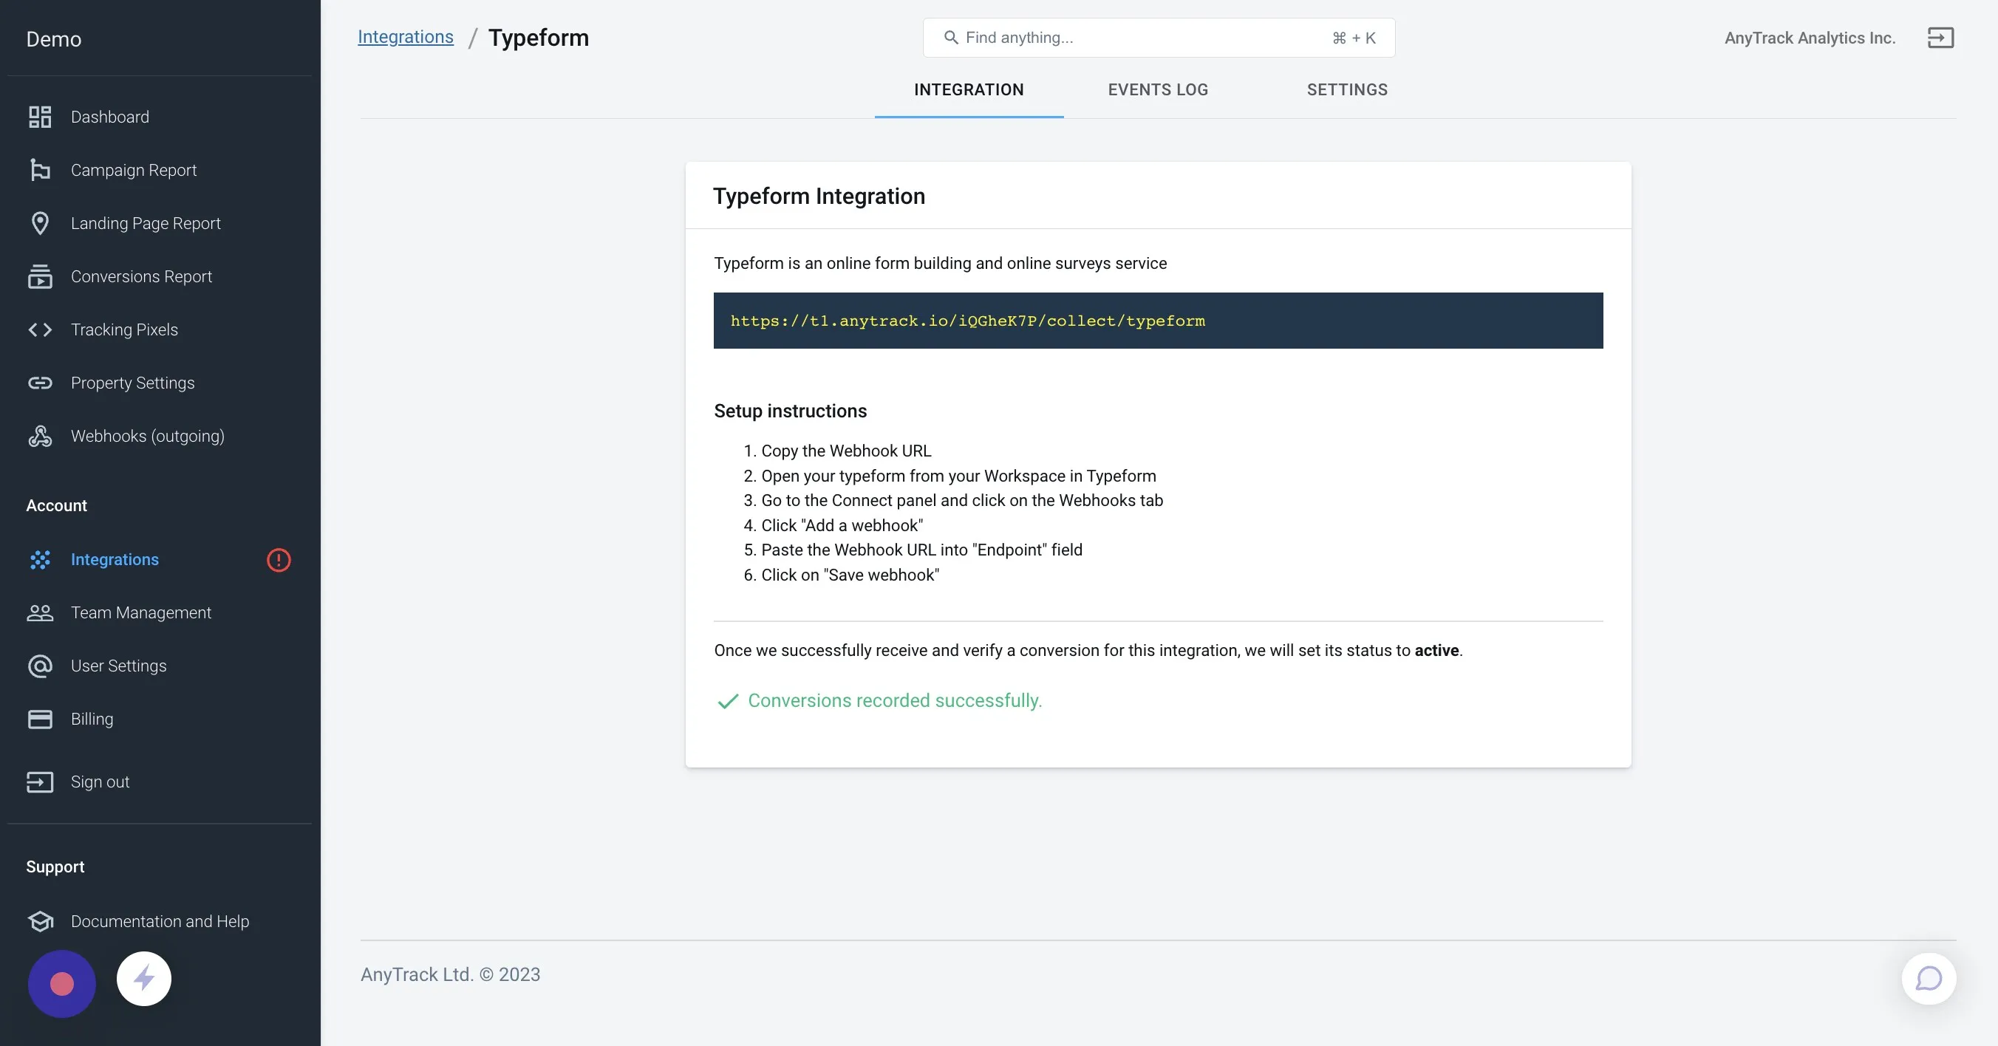Click the red alert icon beside Integrations

[x=279, y=560]
